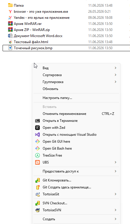The width and height of the screenshot is (130, 224).
Task: Expand the Сортировка submenu arrow
Action: point(116,75)
